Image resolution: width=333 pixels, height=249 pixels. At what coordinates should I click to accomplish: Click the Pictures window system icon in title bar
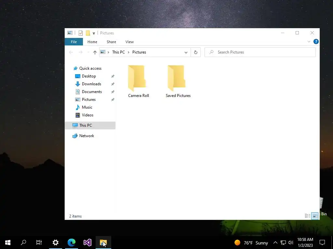pos(70,33)
